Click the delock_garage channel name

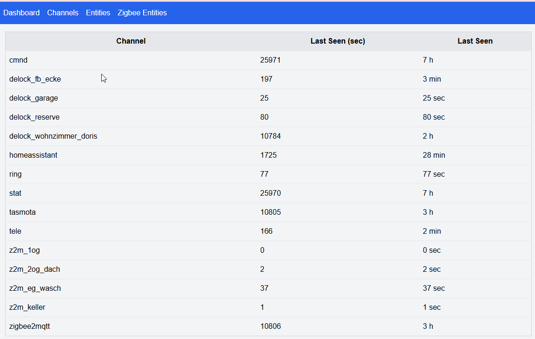(x=33, y=98)
